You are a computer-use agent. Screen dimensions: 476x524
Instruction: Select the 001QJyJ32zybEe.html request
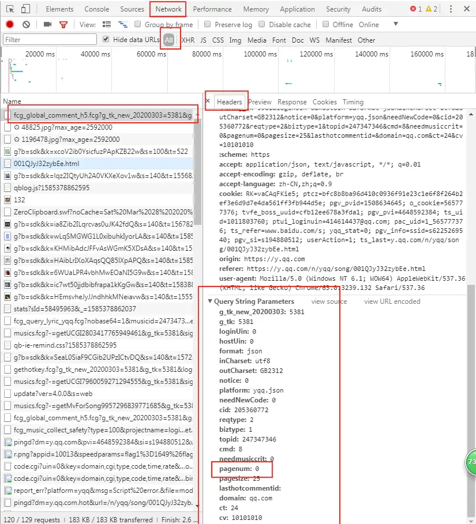pos(98,164)
